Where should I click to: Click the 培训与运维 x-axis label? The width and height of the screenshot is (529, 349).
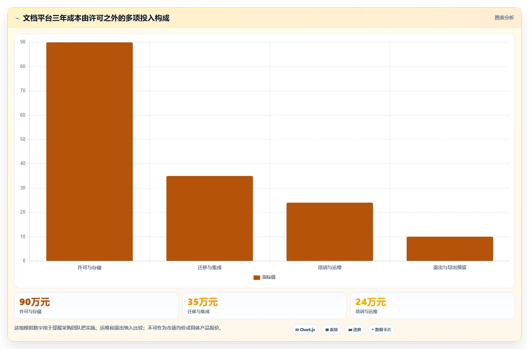[330, 268]
